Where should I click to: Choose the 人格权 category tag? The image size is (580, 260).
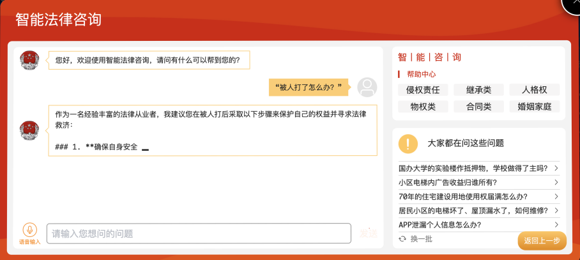pyautogui.click(x=535, y=90)
